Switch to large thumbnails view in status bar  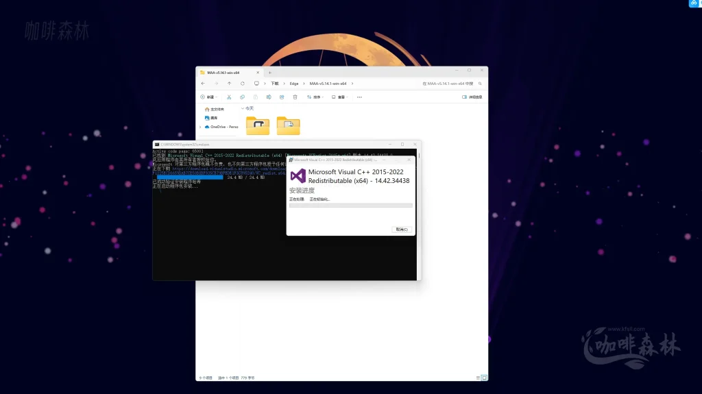[484, 378]
